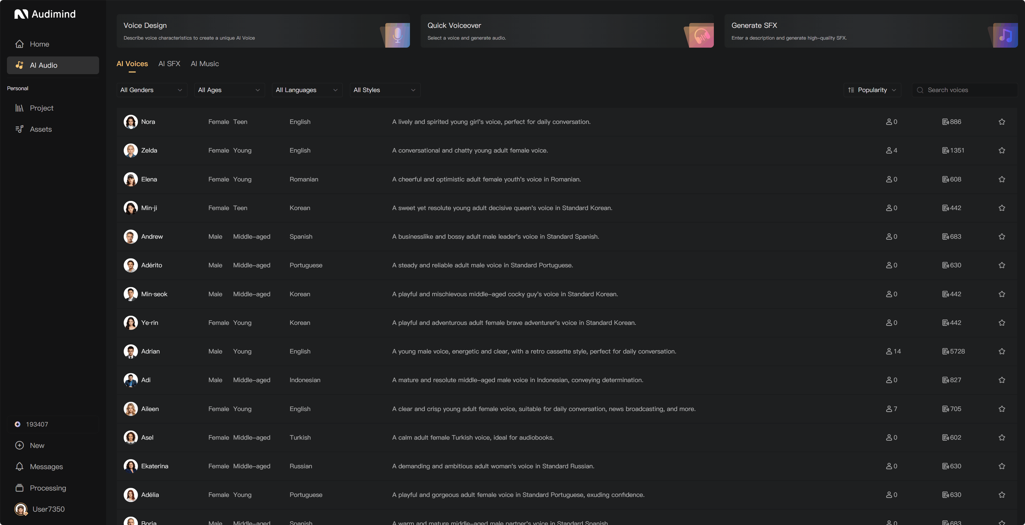Click the Audimind logo icon
The height and width of the screenshot is (525, 1025).
click(21, 14)
